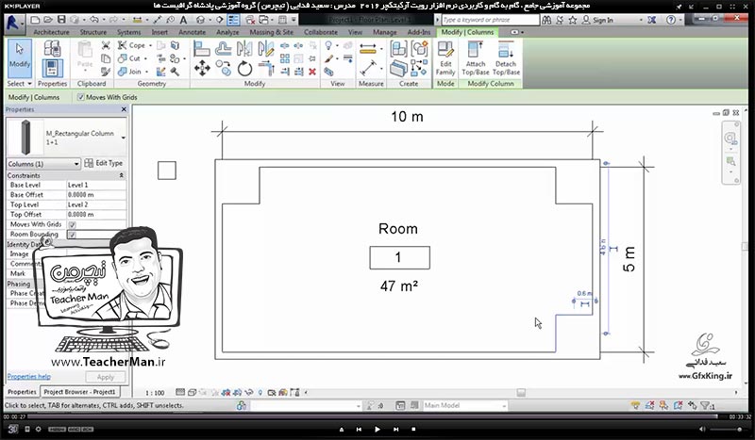Toggle the Moves With Grids checkbox in options bar

coord(81,97)
